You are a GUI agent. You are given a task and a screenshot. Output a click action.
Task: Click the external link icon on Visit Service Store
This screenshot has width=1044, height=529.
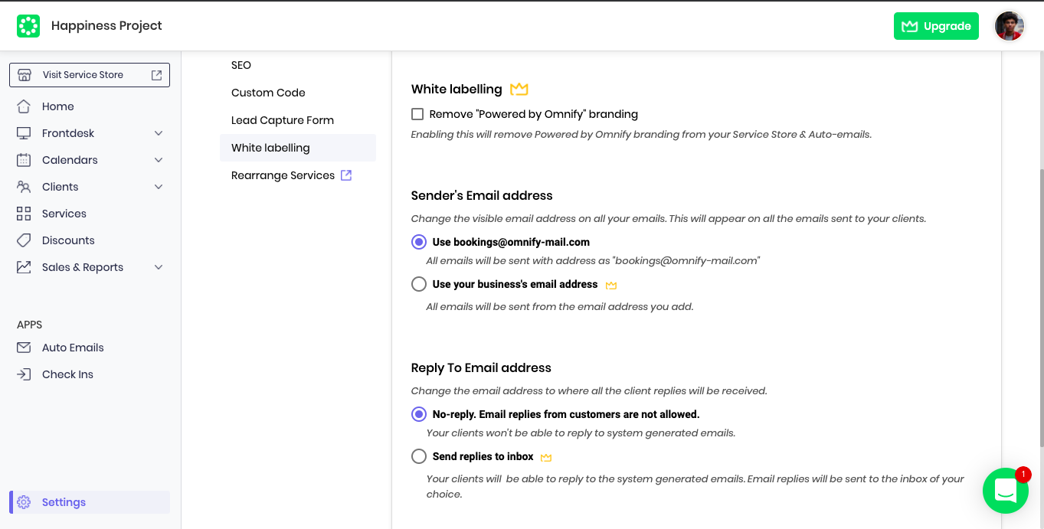(156, 75)
